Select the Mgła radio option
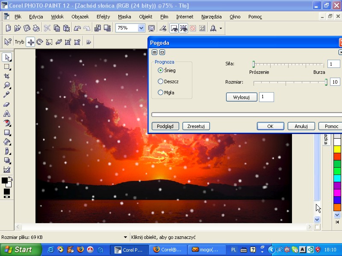Screen dimensions: 342x256 click(x=161, y=93)
